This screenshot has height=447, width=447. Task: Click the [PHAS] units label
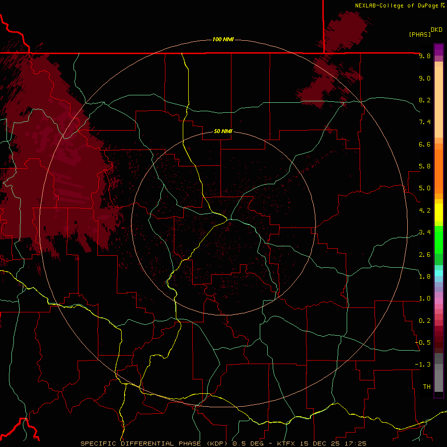click(x=420, y=34)
